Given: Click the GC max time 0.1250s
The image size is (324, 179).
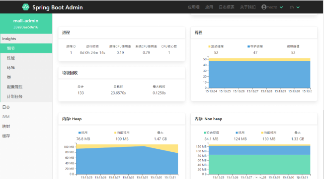Looking at the screenshot, I should 159,93.
